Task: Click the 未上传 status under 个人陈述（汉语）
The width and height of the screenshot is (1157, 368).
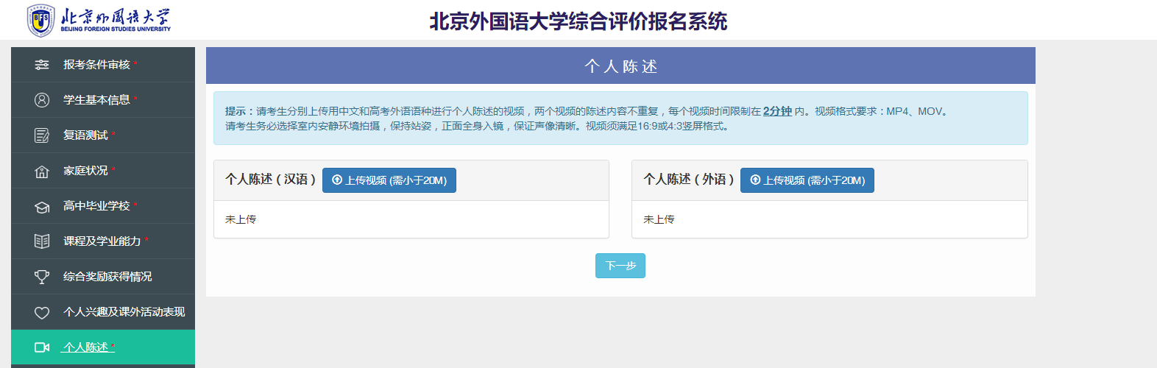Action: (241, 219)
